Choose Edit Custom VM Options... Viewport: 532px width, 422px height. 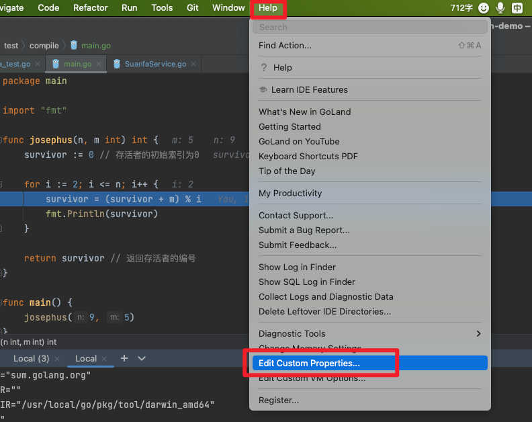click(370, 378)
